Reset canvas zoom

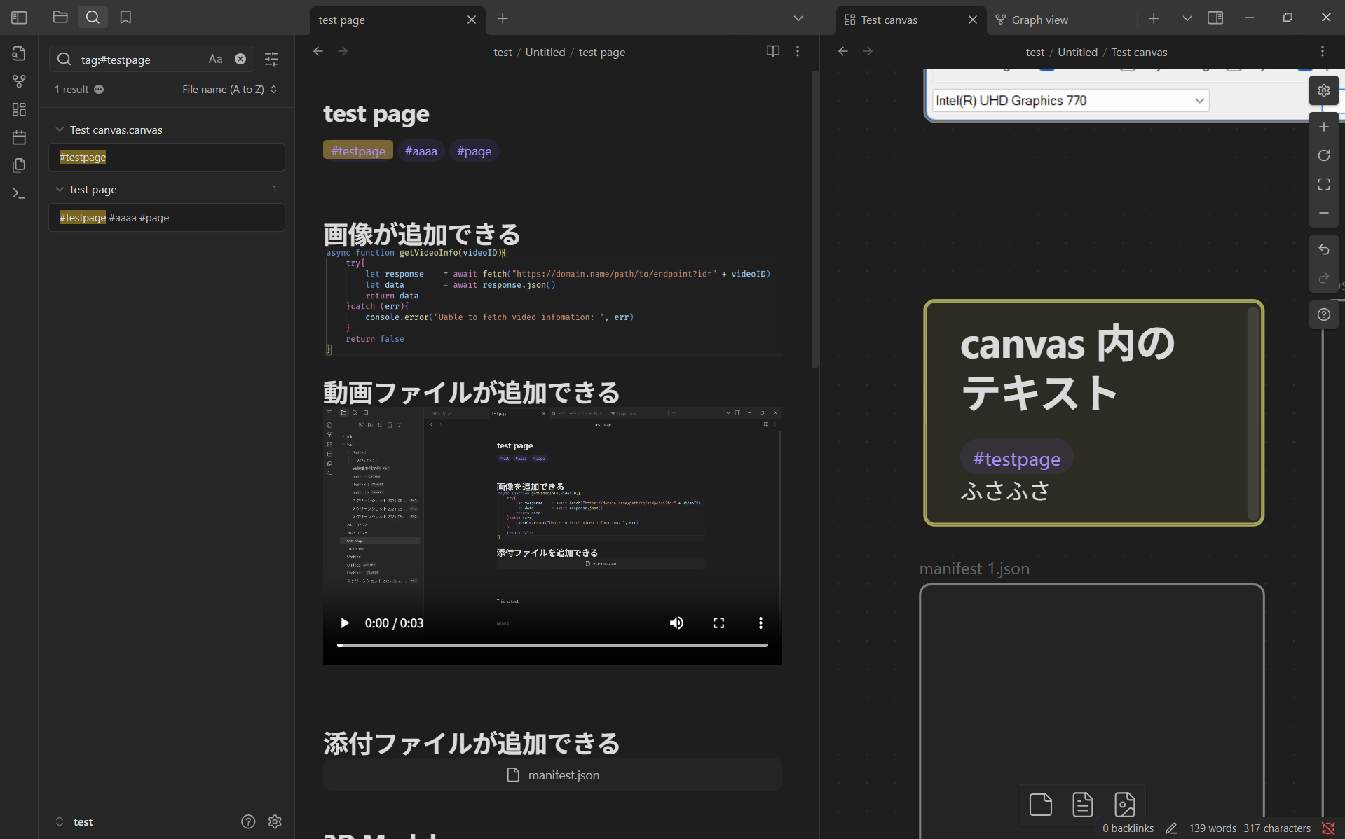[1324, 155]
